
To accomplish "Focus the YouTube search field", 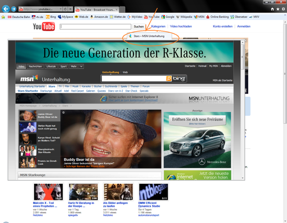I will 96,27.
